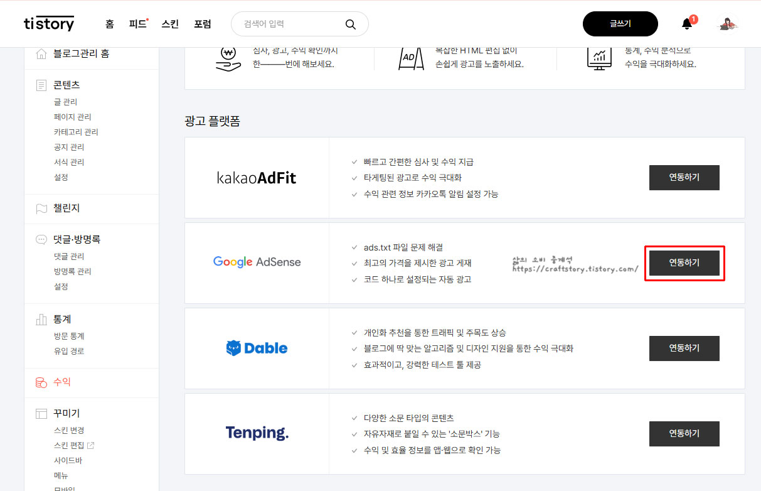Click text '효과적이고, 강력한 테스트 툴 제공'
Screen dimensions: 761x491
pyautogui.click(x=422, y=364)
